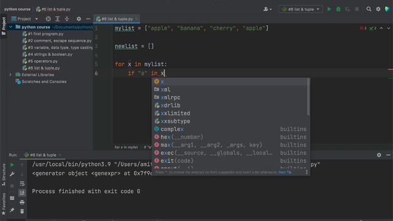Viewport: 393px width, 221px height.
Task: Toggle Pin Tab in Run panel
Action: 12,210
